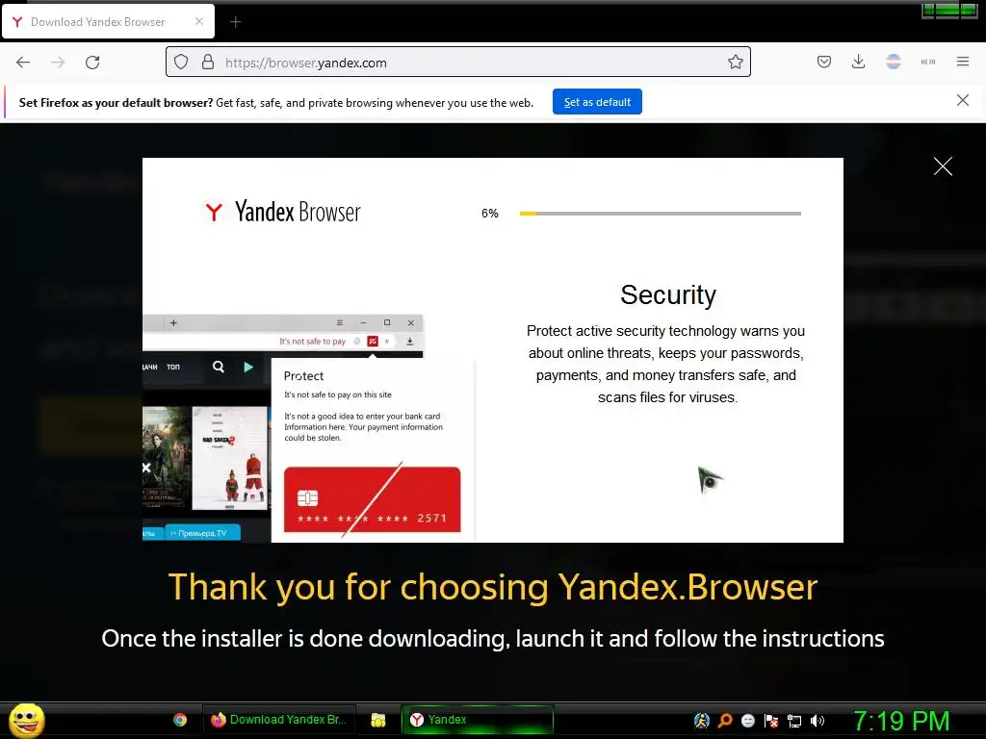986x739 pixels.
Task: Save page to Pocket icon
Action: click(824, 62)
